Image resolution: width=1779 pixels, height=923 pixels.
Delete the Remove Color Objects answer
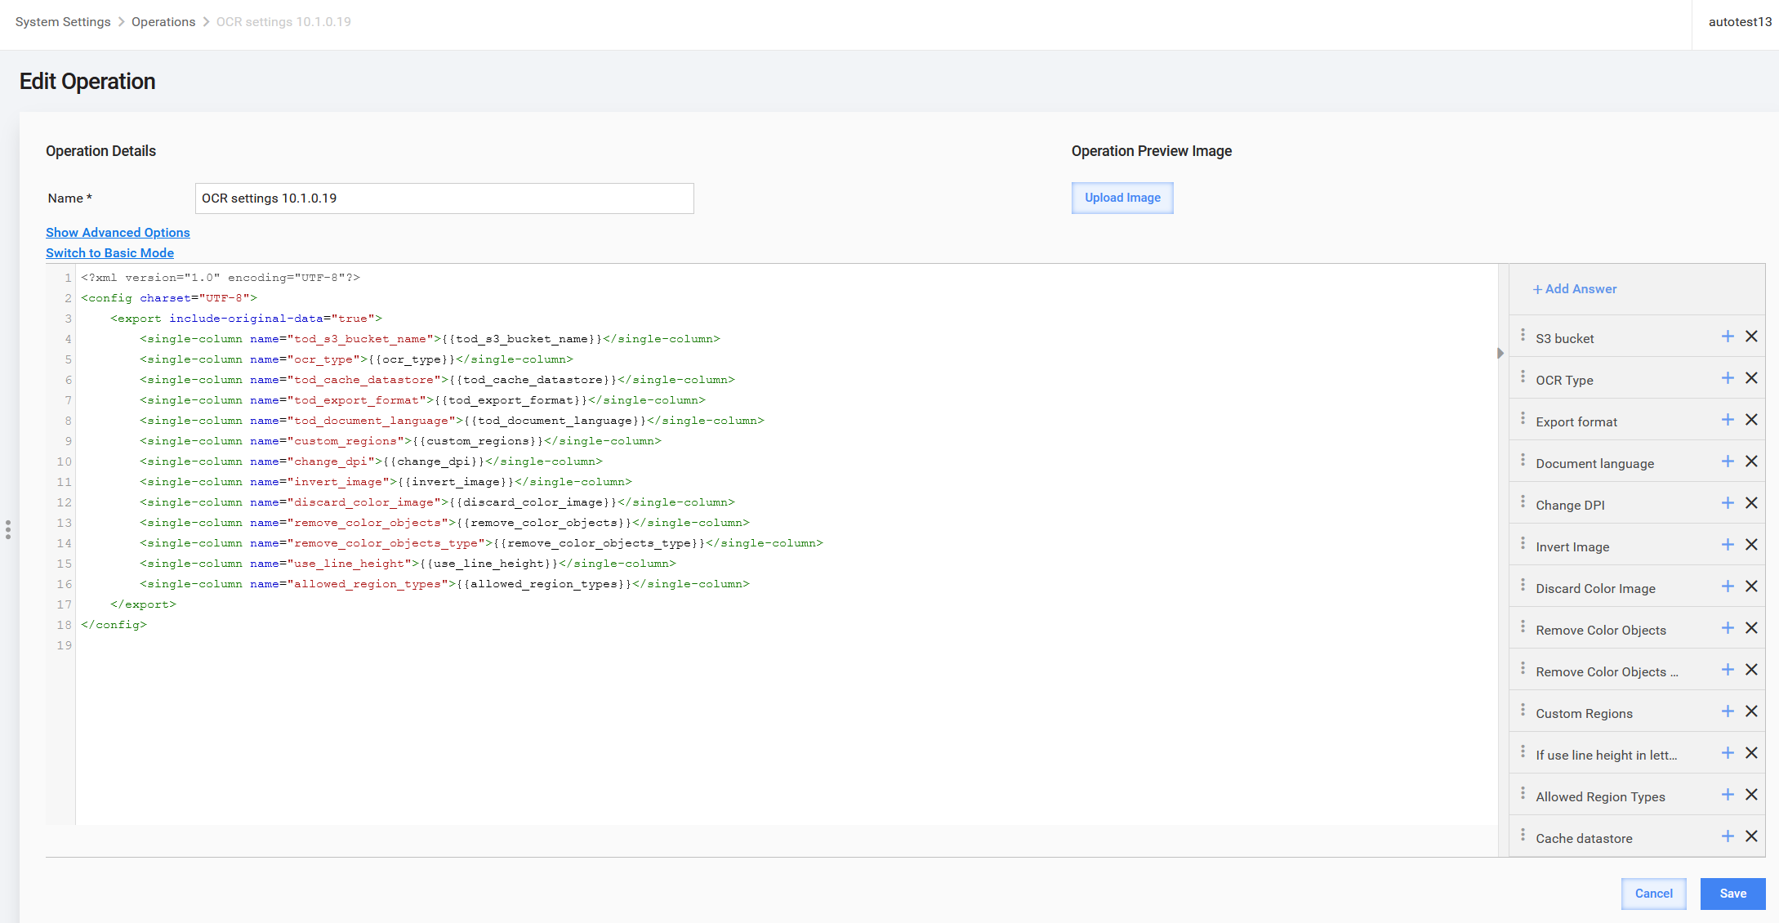1751,628
